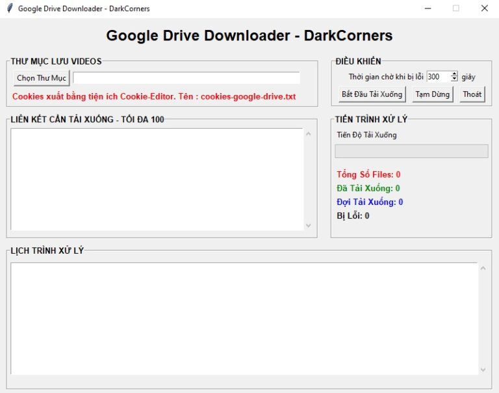Click inside the download links text area
Screen dimensions: 499x393
pyautogui.click(x=157, y=179)
